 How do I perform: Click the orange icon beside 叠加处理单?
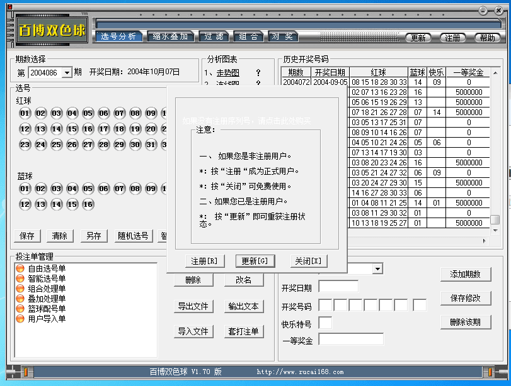pos(20,299)
